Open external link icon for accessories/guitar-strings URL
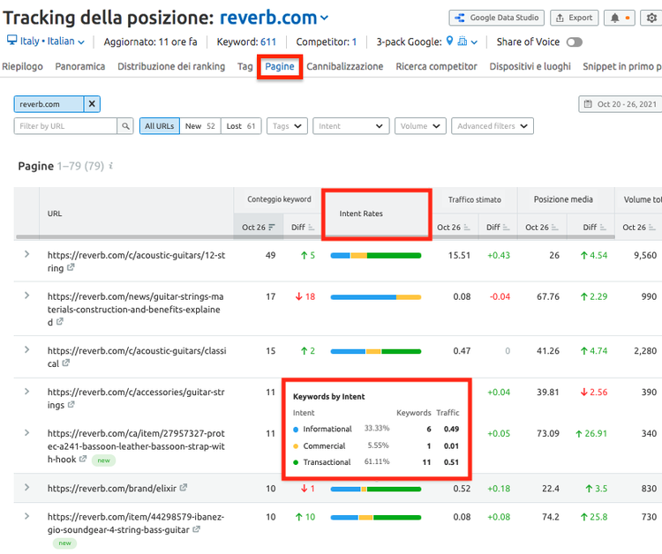The height and width of the screenshot is (554, 662). (71, 404)
